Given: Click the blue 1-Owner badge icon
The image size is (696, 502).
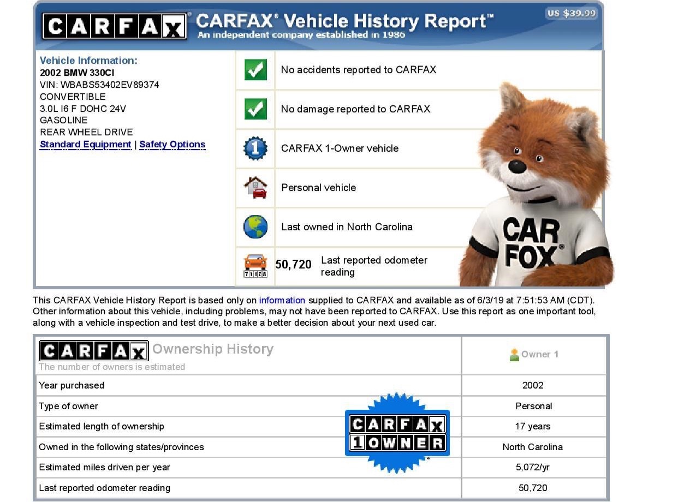Looking at the screenshot, I should click(x=255, y=148).
